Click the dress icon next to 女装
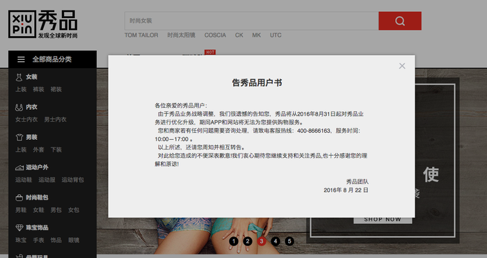Viewport: 487px width, 258px height. (x=19, y=77)
